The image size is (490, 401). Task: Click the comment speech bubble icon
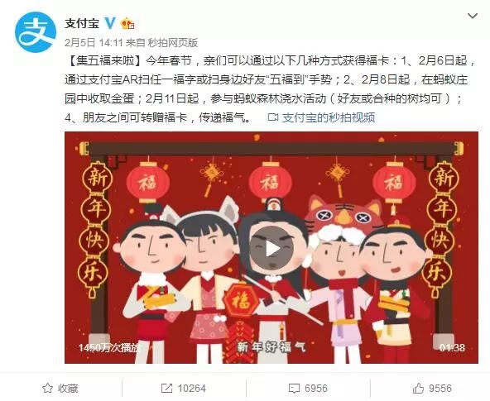tap(294, 389)
